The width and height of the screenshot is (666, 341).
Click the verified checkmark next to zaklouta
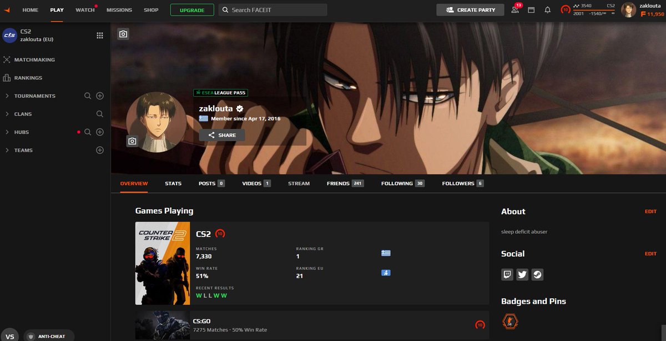point(240,109)
